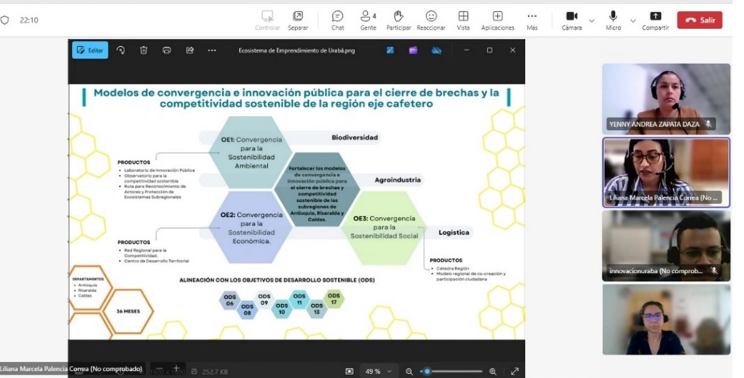Click the trash delete icon in Photos
This screenshot has height=378, width=744.
pyautogui.click(x=144, y=50)
